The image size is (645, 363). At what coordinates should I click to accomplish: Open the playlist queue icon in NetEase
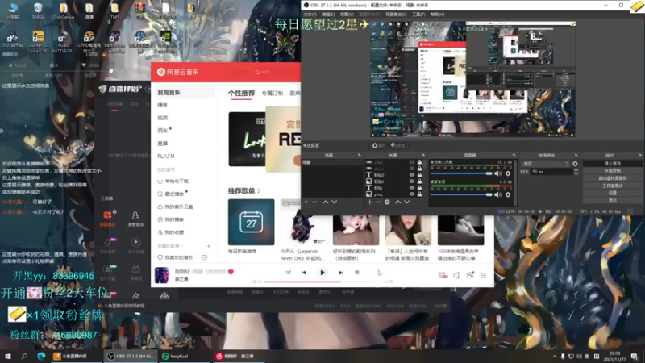point(483,275)
